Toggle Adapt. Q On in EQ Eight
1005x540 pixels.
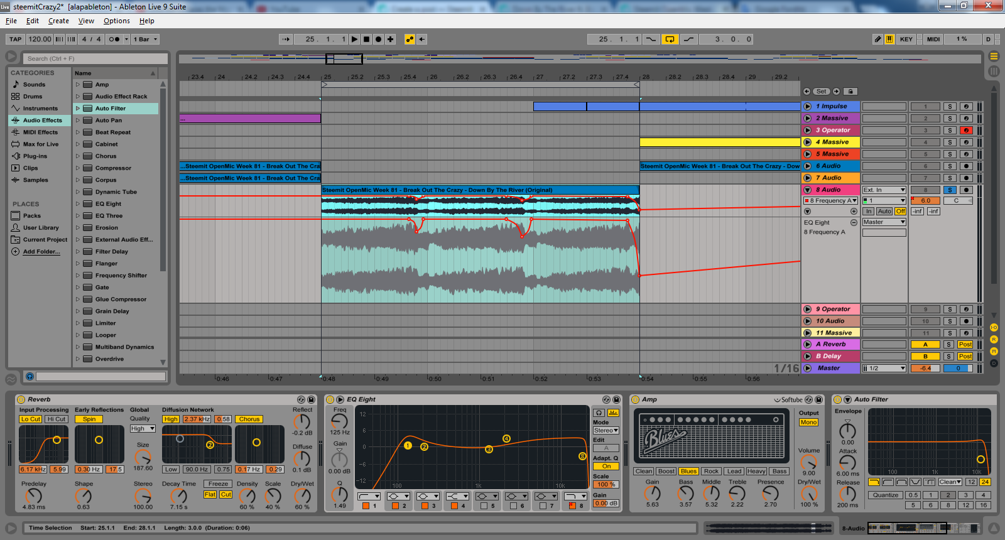click(606, 466)
